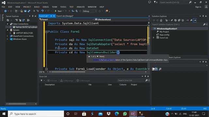Click the Save All toolbar icon

[x=29, y=11]
